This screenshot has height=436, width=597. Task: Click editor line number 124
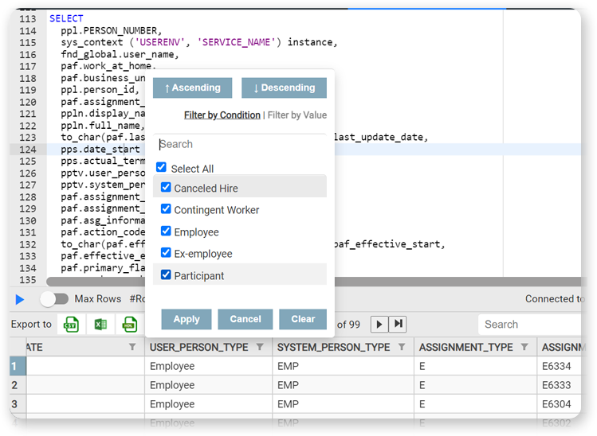(28, 150)
